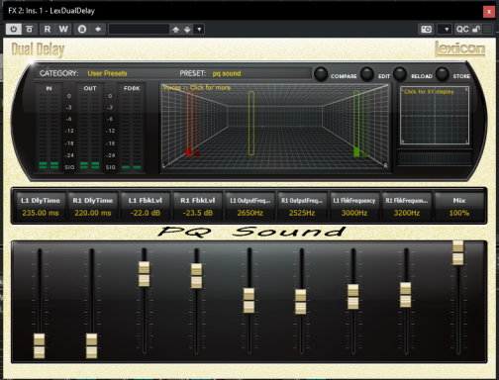Click the empty box beside QC lock
Screen dimensions: 499x380
(x=487, y=29)
